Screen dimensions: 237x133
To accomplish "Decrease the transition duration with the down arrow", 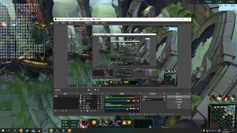I will click(x=164, y=100).
